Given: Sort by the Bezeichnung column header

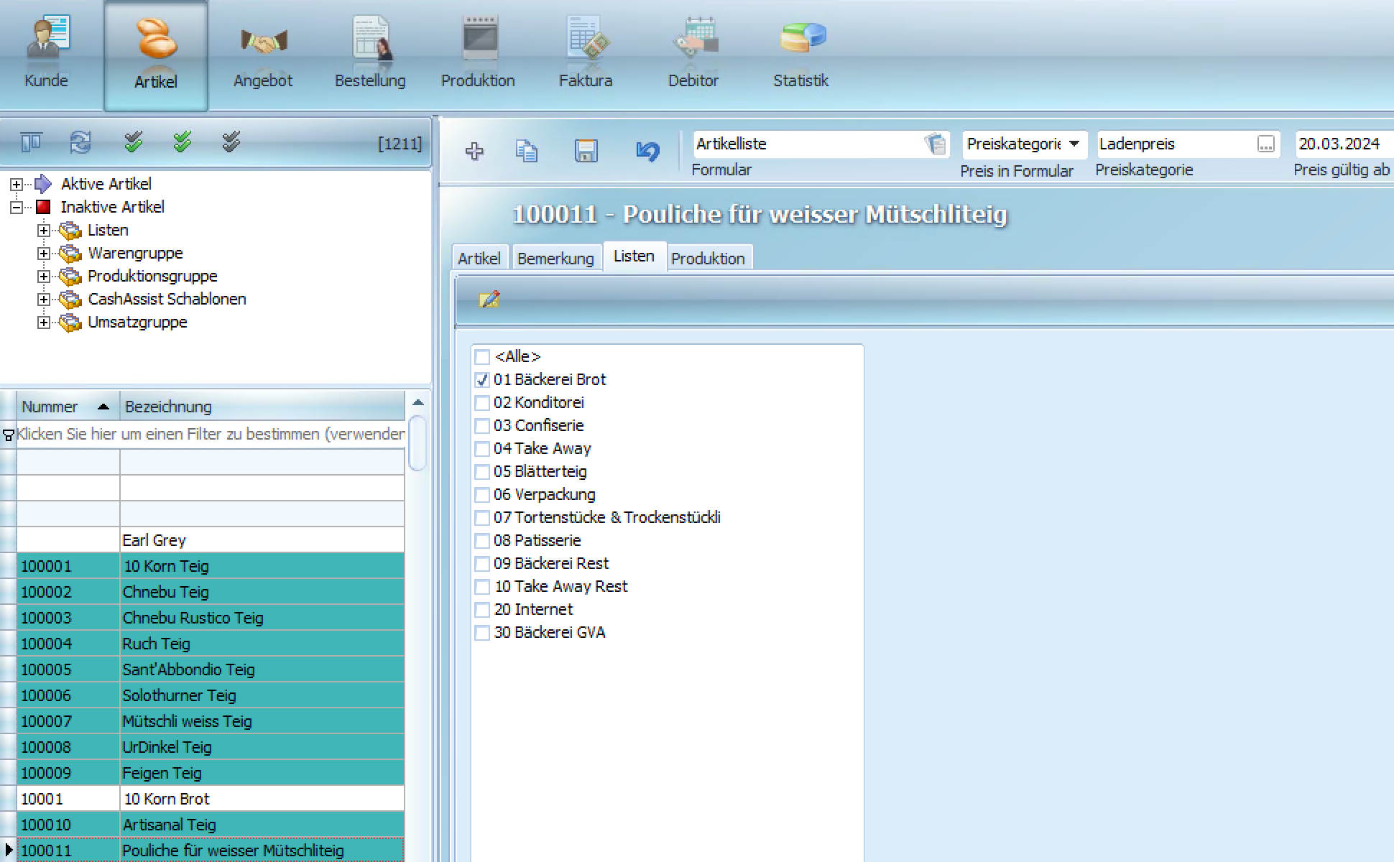Looking at the screenshot, I should [262, 407].
